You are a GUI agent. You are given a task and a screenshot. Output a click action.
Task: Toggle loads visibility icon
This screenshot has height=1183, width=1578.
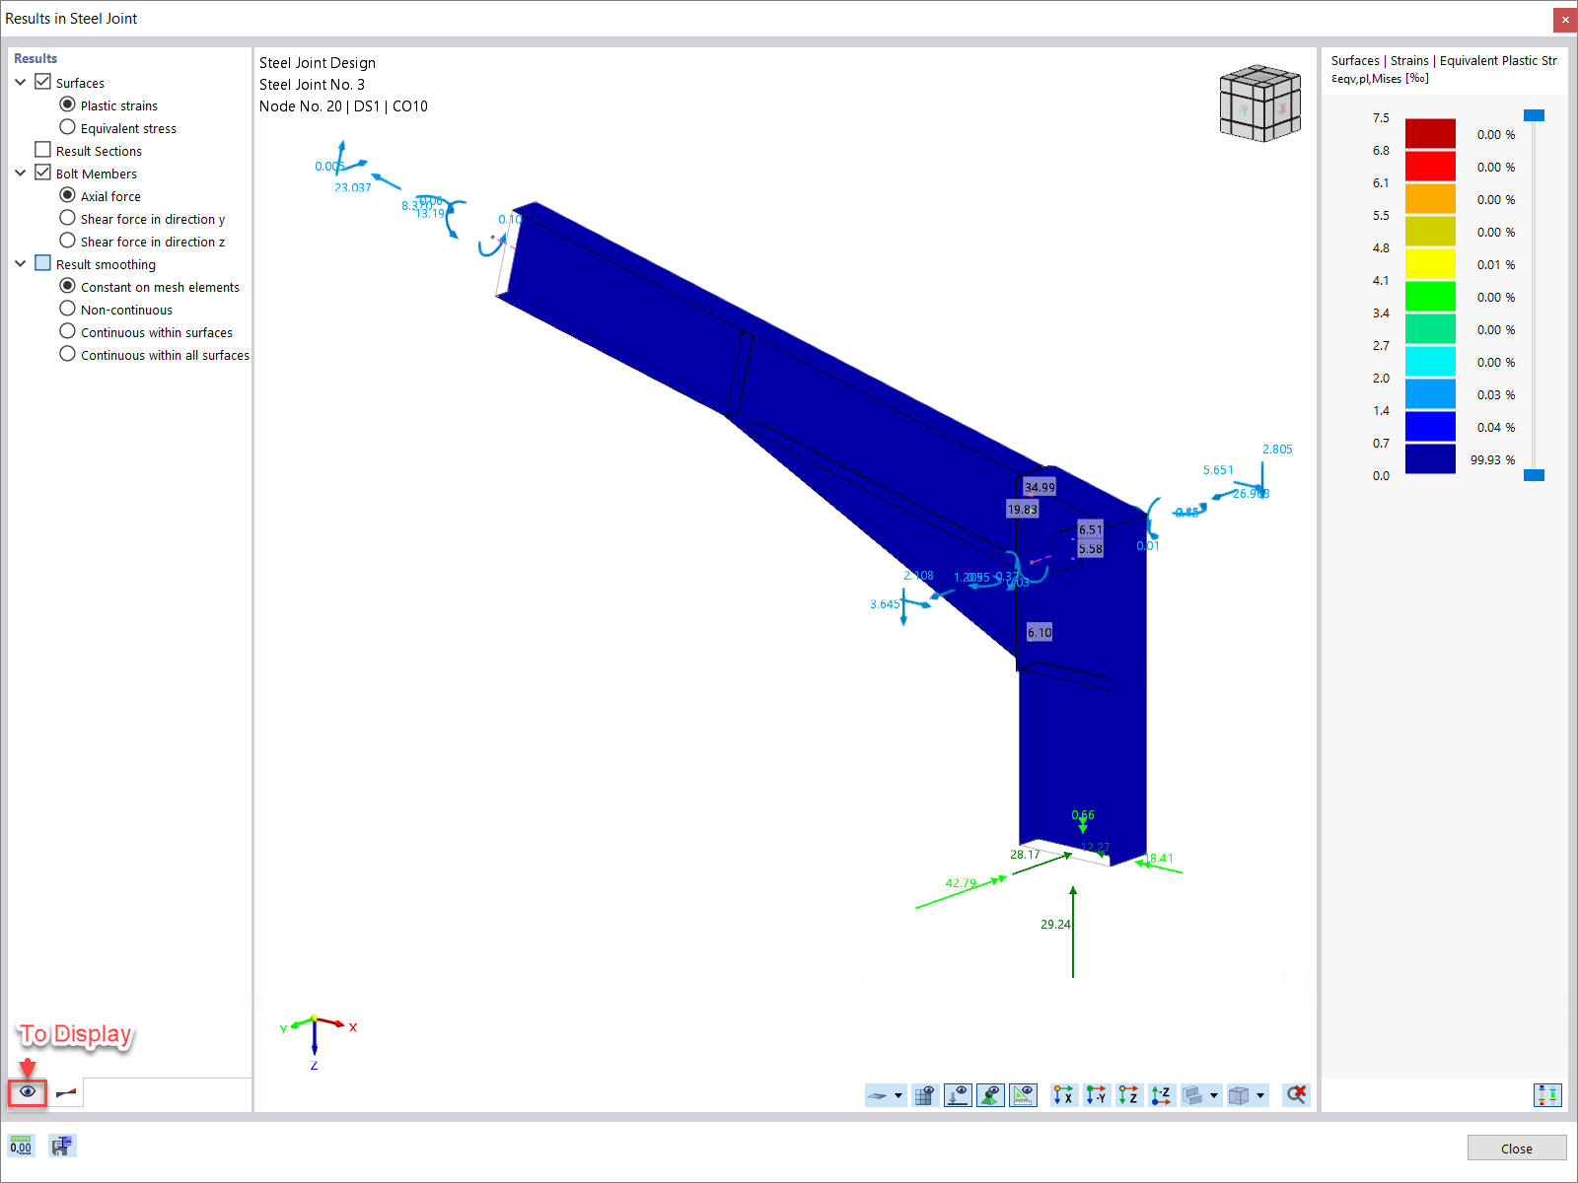958,1095
